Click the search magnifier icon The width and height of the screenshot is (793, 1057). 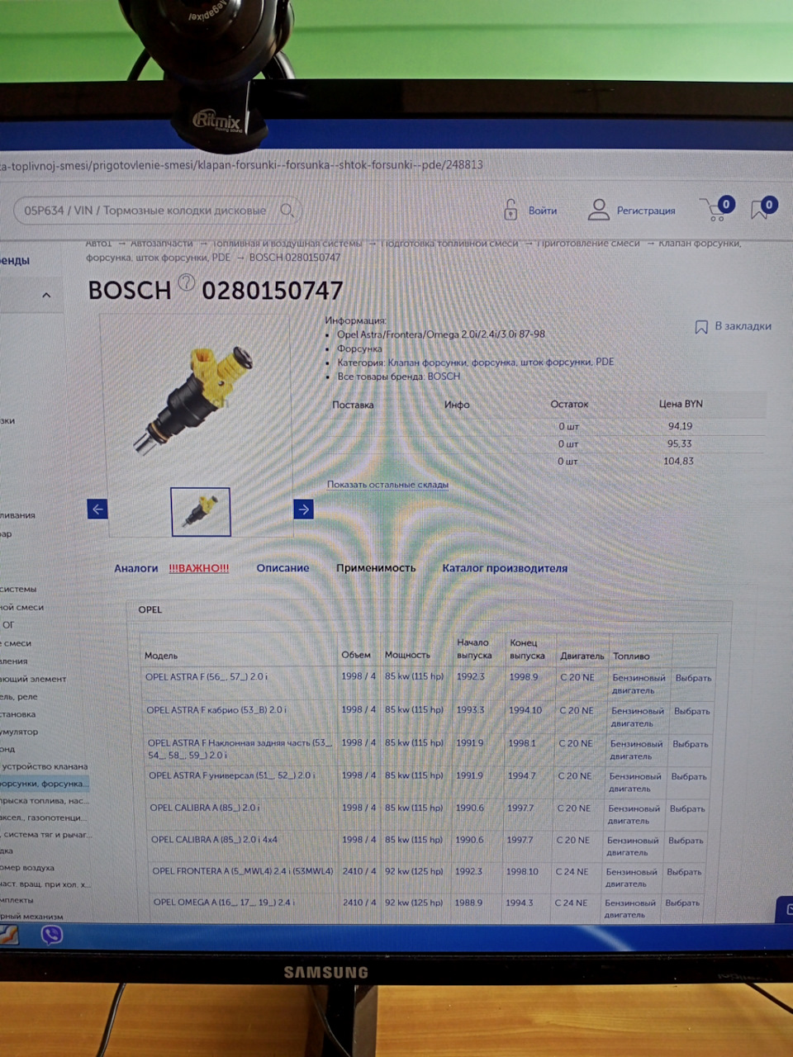point(287,210)
